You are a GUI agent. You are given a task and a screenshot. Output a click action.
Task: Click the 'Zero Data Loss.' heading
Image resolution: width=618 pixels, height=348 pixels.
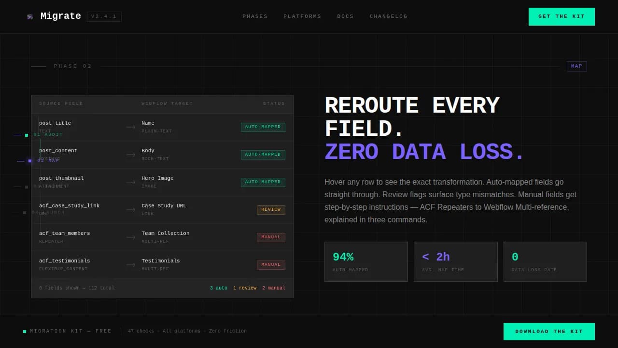(x=424, y=152)
